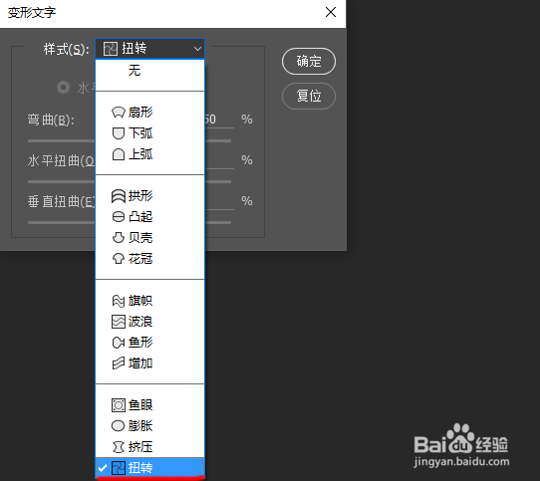Image resolution: width=540 pixels, height=481 pixels.
Task: Choose the 拱形 text entry
Action: [140, 196]
